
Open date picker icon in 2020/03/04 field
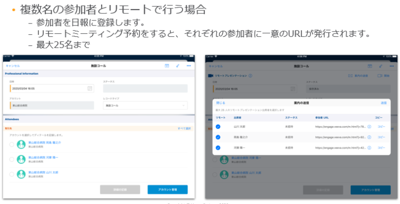tap(90, 88)
